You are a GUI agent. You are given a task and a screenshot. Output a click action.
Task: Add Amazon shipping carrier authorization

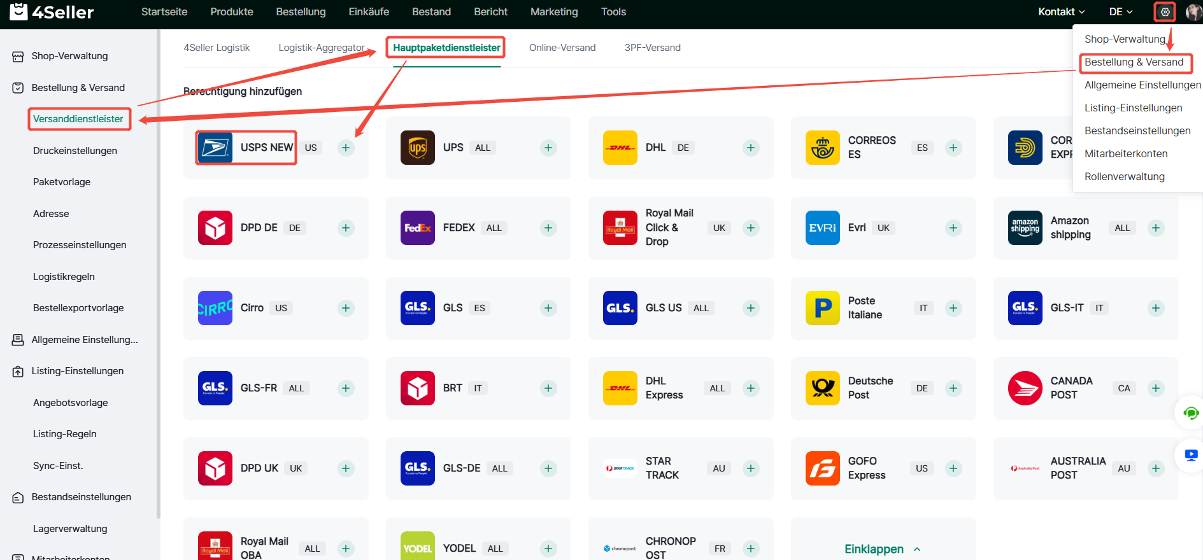pos(1156,228)
